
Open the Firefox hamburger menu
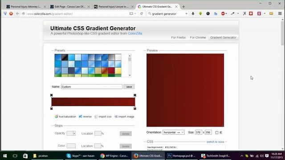click(280, 14)
